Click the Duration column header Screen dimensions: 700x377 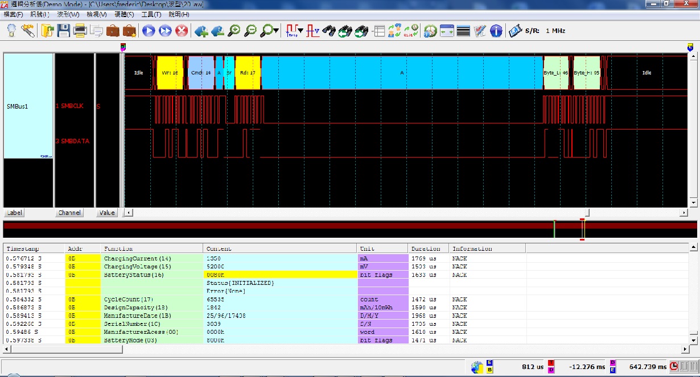click(428, 248)
